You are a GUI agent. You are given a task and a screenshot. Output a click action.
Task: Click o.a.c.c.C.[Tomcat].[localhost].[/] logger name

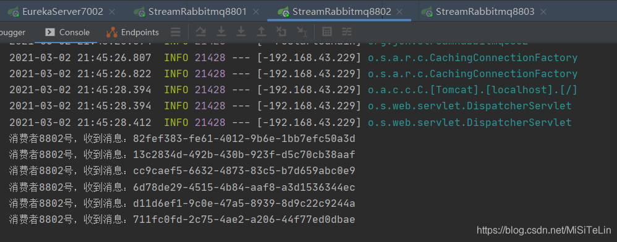(x=472, y=90)
